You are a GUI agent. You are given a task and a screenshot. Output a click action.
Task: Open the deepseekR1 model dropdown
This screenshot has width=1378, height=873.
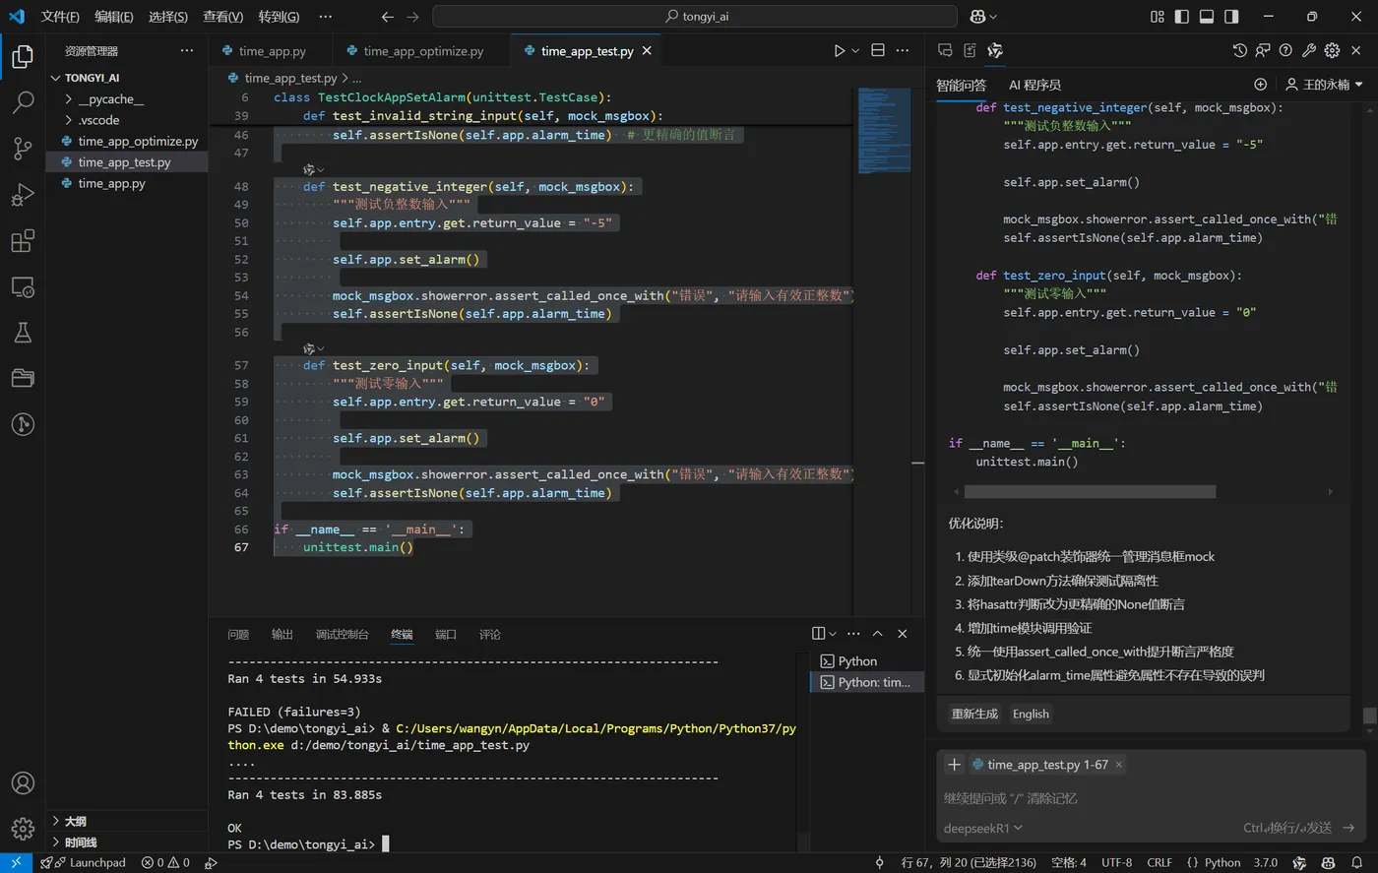tap(982, 828)
